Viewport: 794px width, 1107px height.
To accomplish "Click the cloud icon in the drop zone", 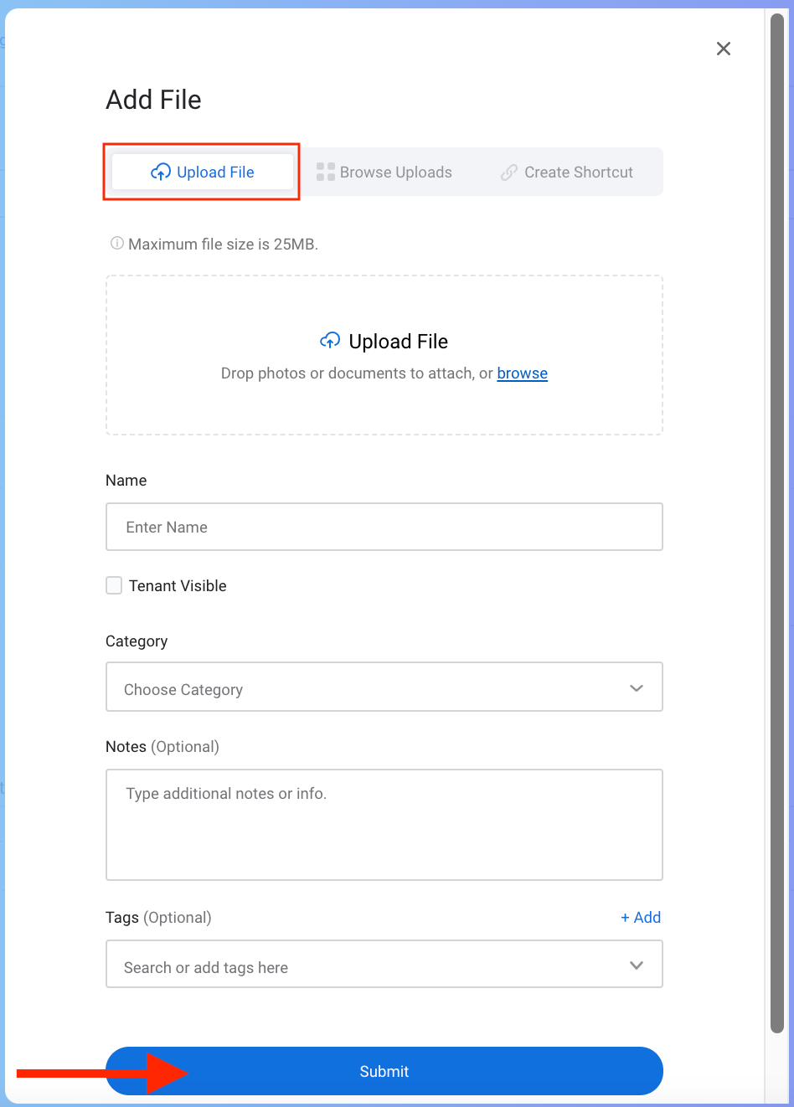I will pos(330,341).
